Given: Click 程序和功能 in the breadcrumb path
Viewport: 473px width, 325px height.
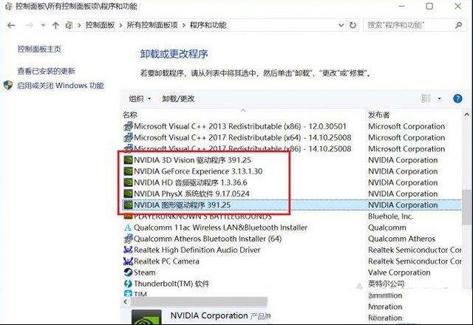Looking at the screenshot, I should pyautogui.click(x=208, y=25).
